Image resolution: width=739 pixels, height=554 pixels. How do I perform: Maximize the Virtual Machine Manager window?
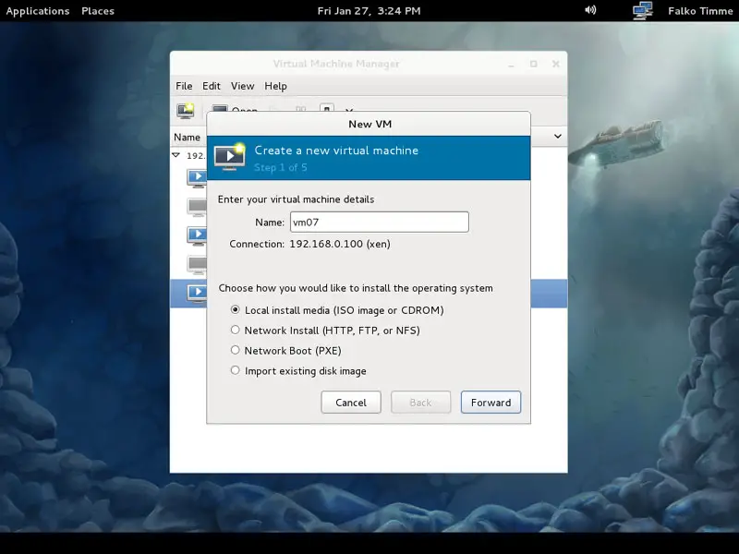(x=534, y=64)
